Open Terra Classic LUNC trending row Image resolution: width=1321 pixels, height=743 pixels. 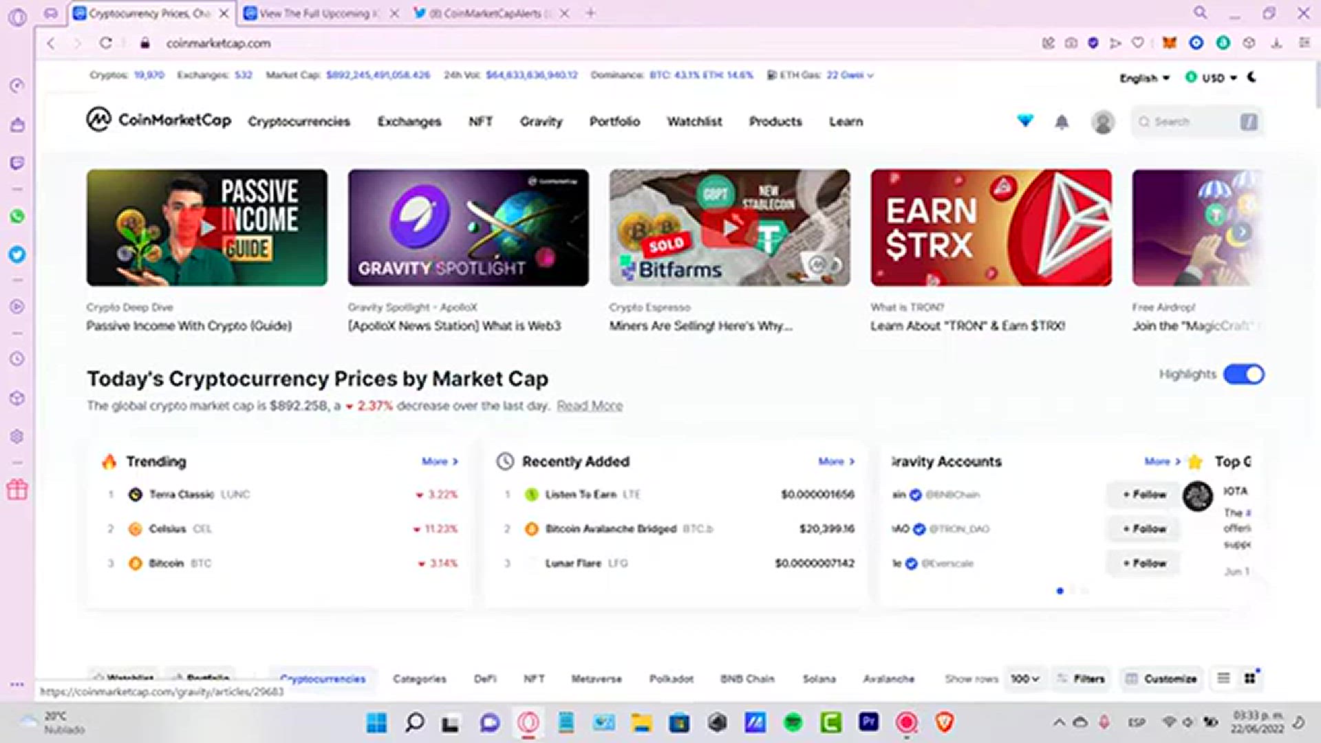282,495
